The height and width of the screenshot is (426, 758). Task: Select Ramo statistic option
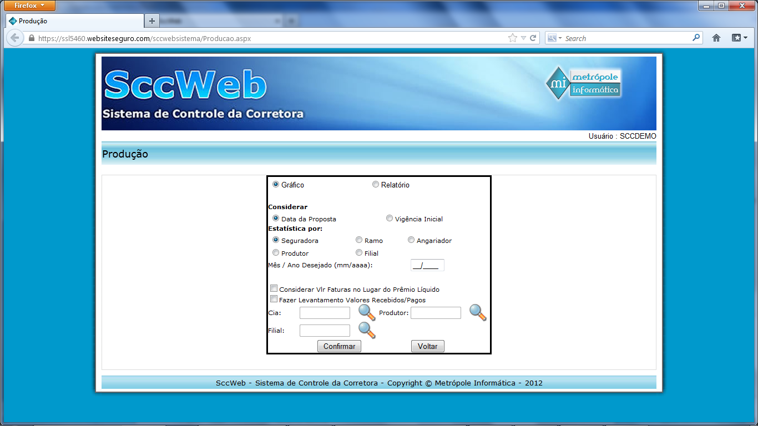pos(359,240)
